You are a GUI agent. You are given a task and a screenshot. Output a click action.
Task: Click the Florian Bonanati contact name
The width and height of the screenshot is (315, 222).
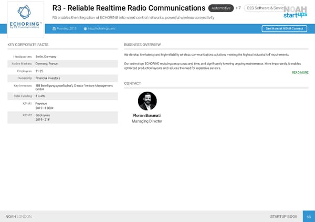[x=147, y=115]
